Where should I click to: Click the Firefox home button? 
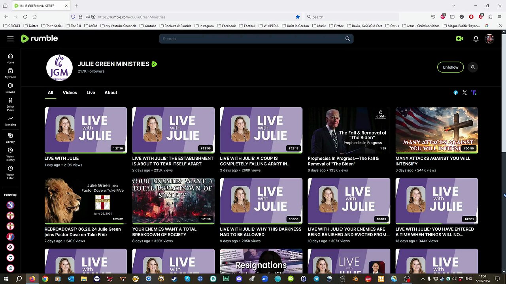(34, 17)
